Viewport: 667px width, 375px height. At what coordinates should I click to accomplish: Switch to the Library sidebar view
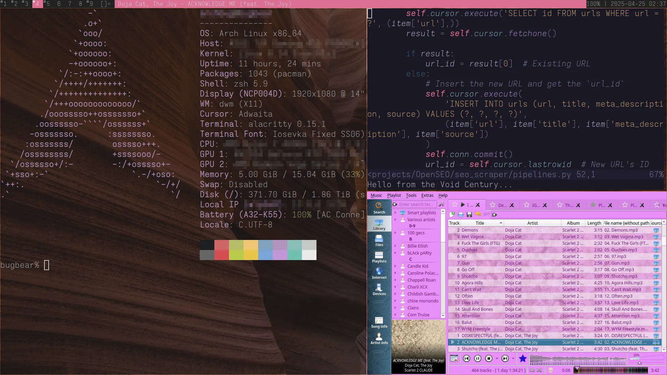click(x=379, y=224)
